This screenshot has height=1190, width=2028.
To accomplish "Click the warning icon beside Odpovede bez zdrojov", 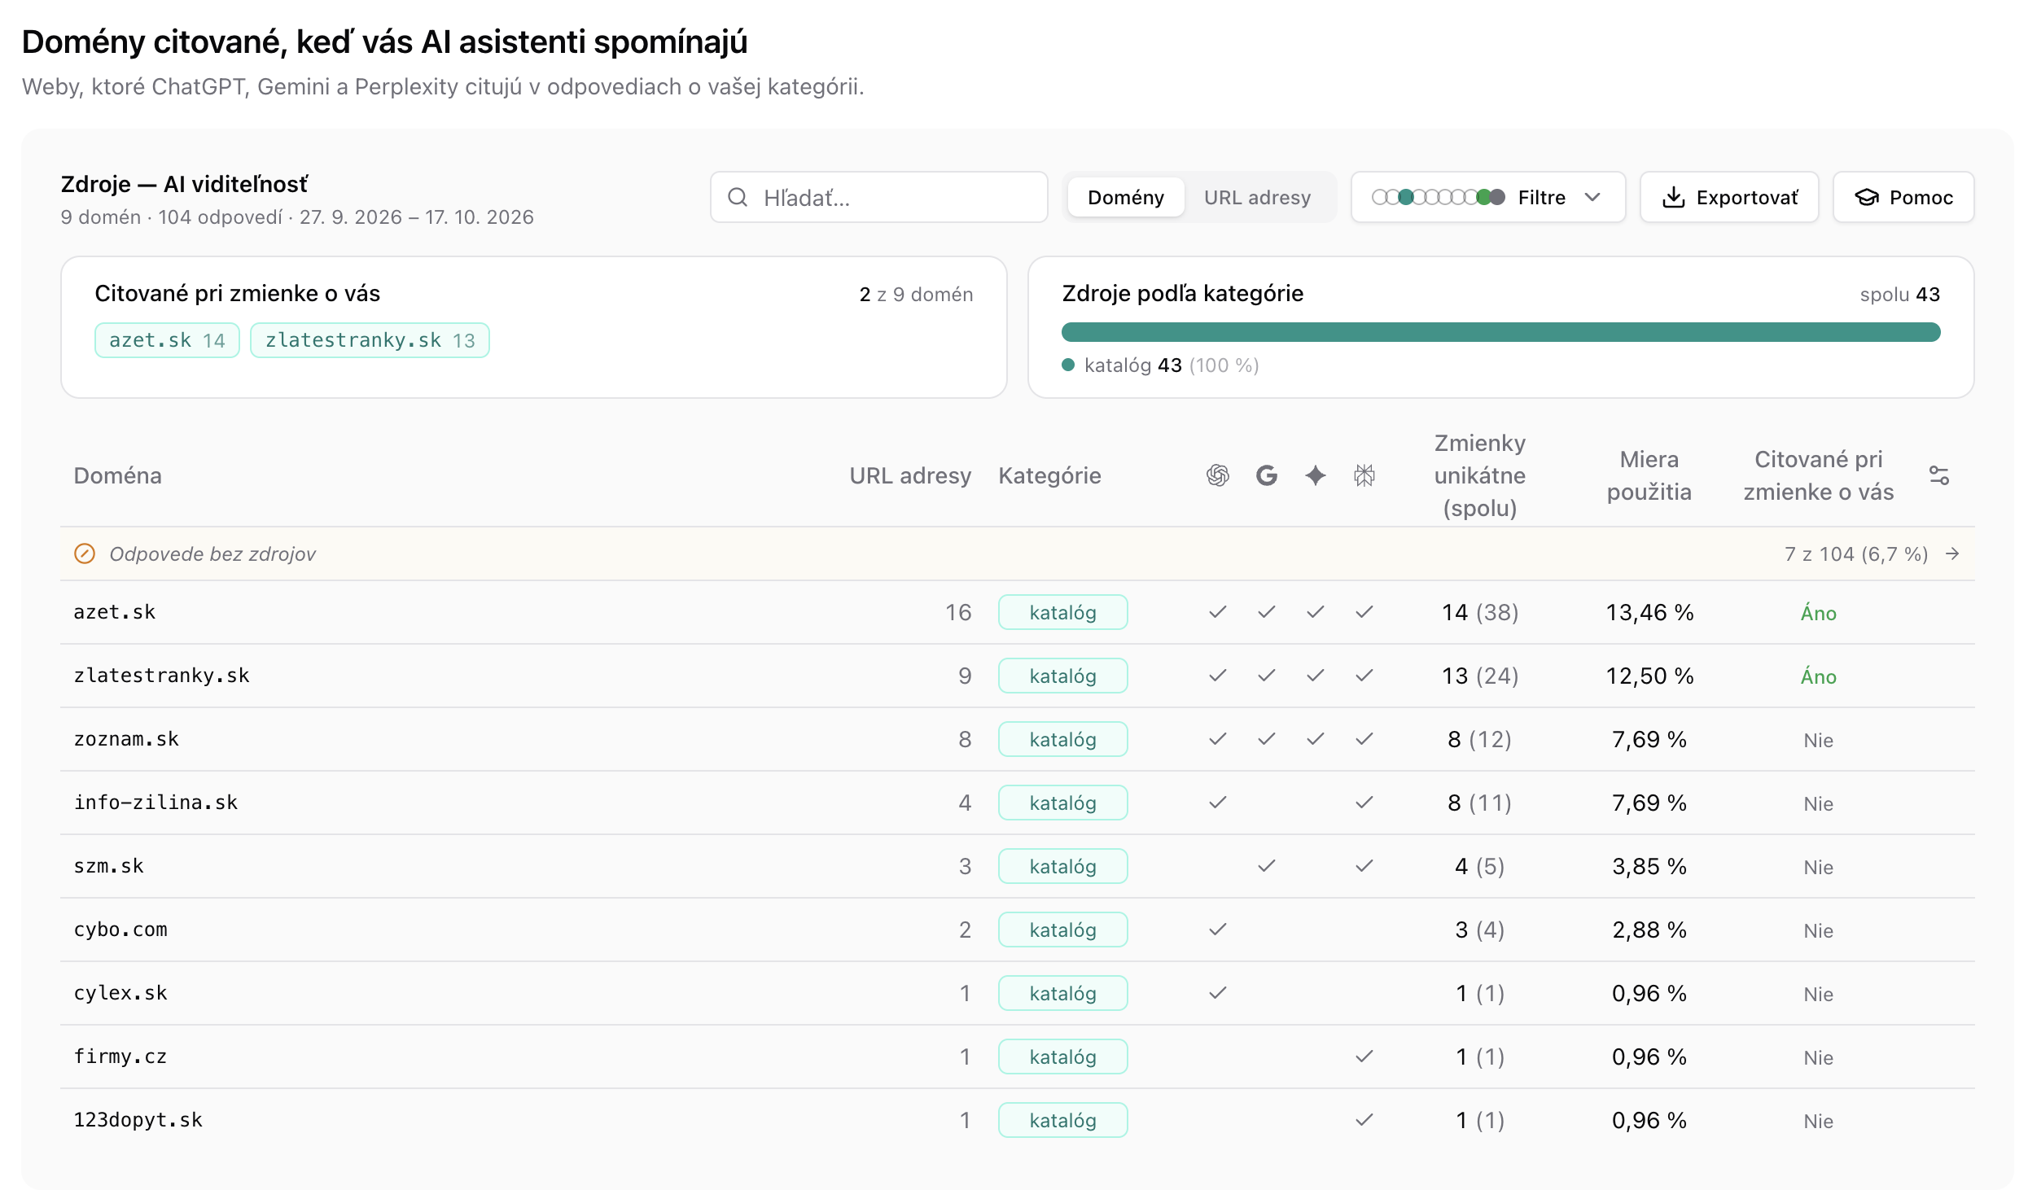I will (x=85, y=553).
